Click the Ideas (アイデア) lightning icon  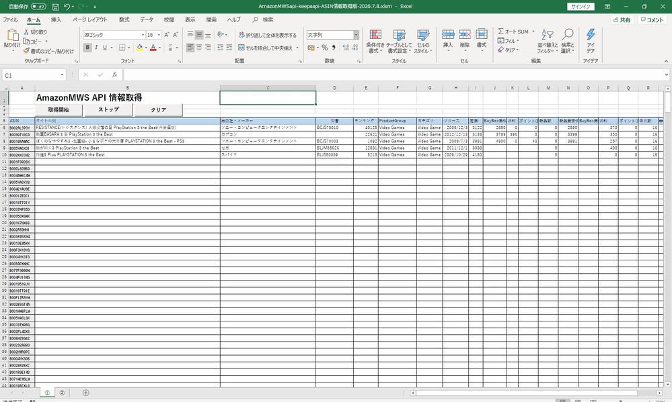point(591,34)
